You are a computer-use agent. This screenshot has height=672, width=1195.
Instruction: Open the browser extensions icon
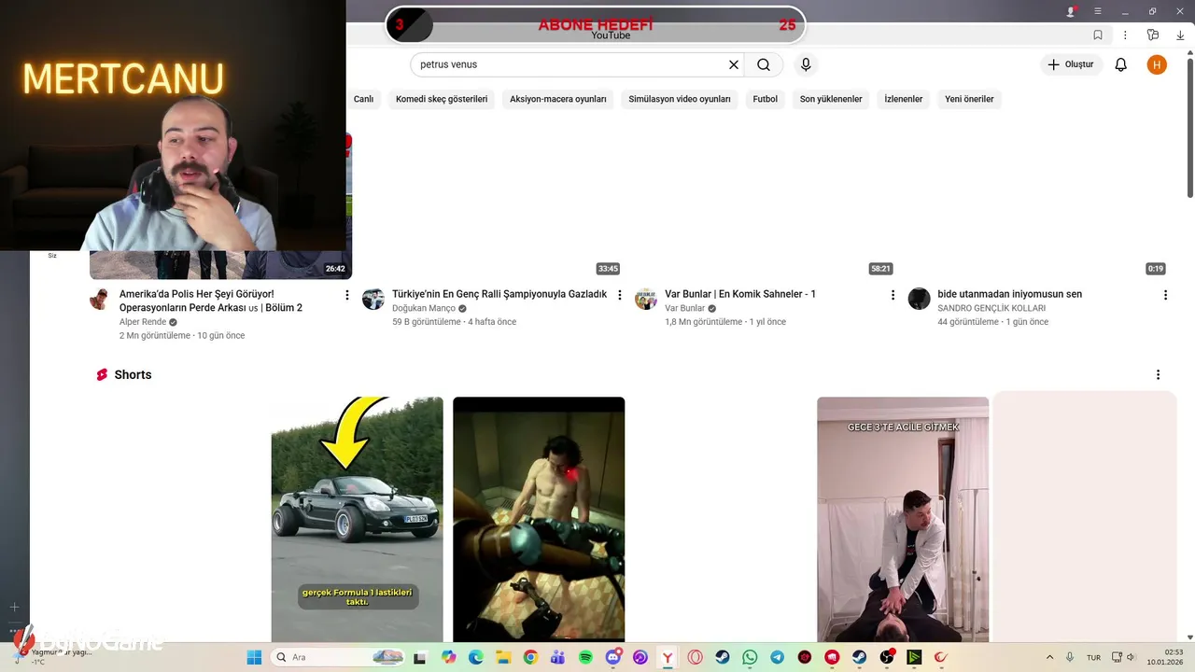1153,35
